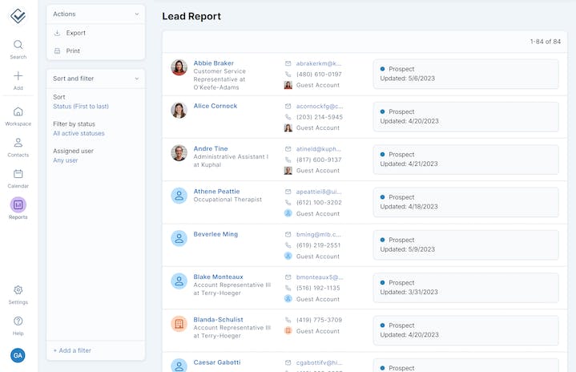The image size is (576, 372).
Task: Click email link apeattiei8@ui...
Action: coord(319,192)
